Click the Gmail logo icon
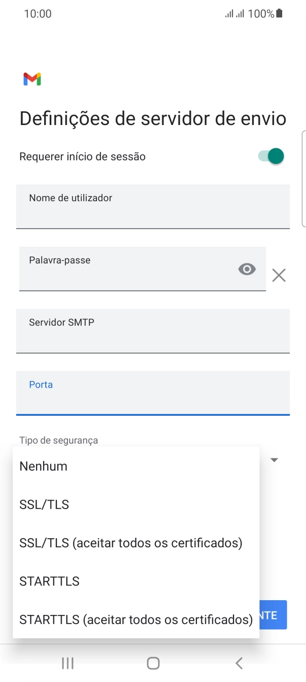Screen dimensions: 306x682 click(x=32, y=79)
